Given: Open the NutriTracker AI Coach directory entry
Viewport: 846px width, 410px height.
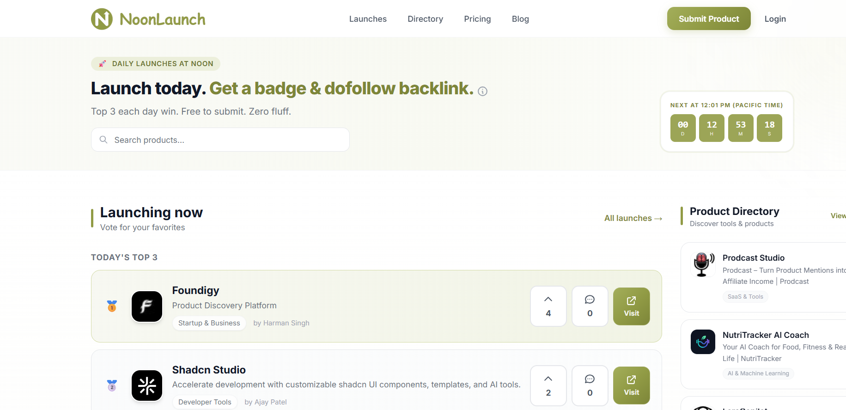Looking at the screenshot, I should click(x=766, y=335).
